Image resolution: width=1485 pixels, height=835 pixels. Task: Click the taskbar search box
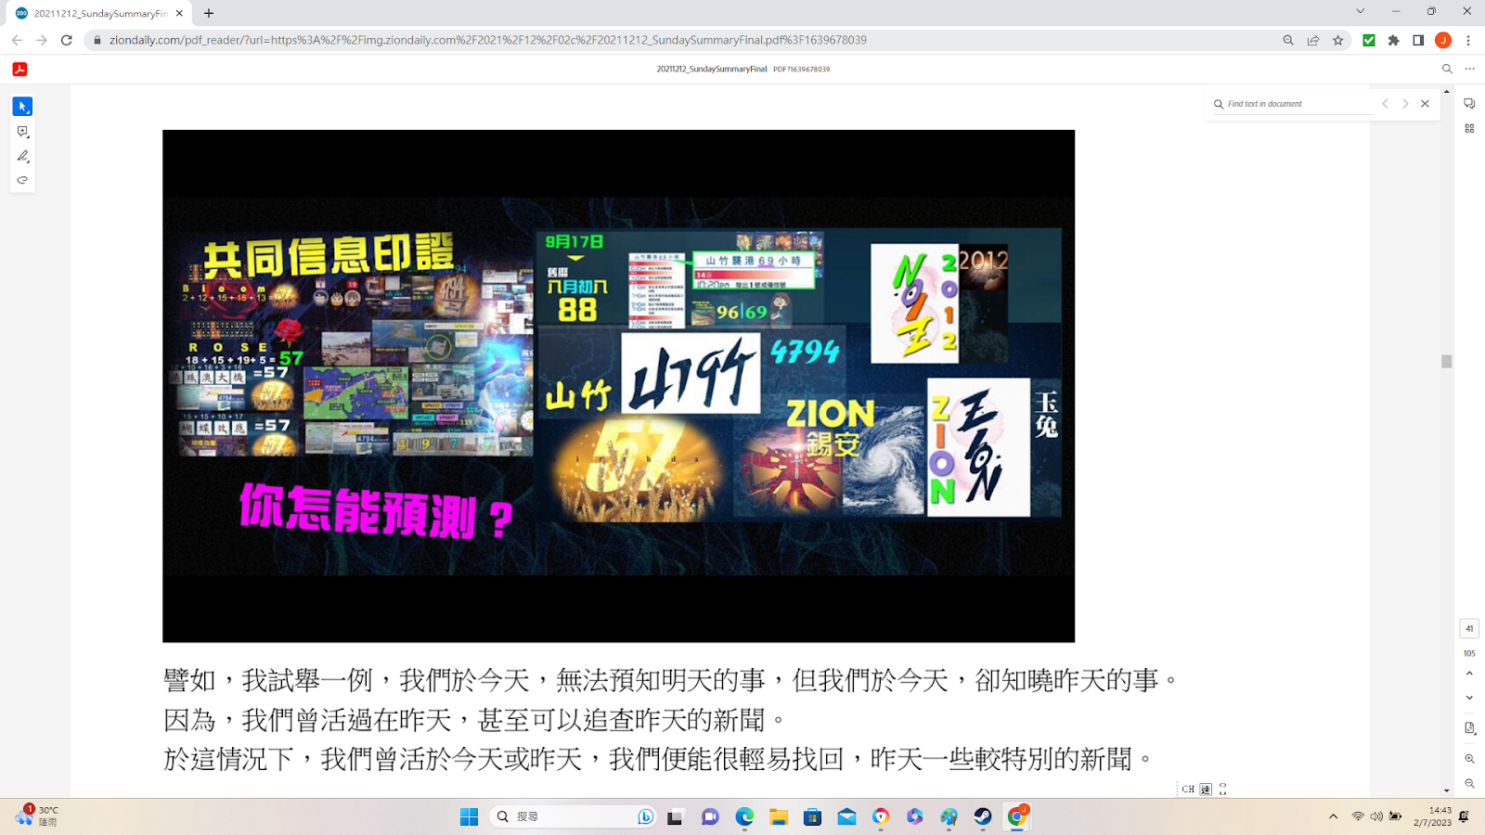(x=574, y=816)
